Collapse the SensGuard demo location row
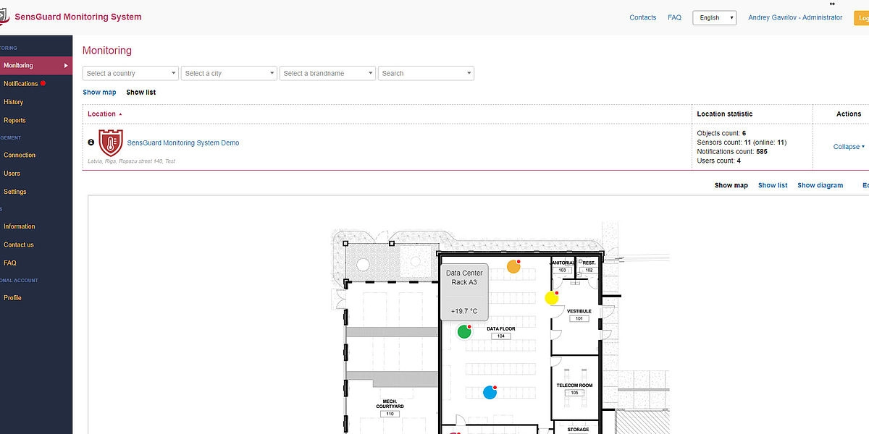 pyautogui.click(x=848, y=147)
